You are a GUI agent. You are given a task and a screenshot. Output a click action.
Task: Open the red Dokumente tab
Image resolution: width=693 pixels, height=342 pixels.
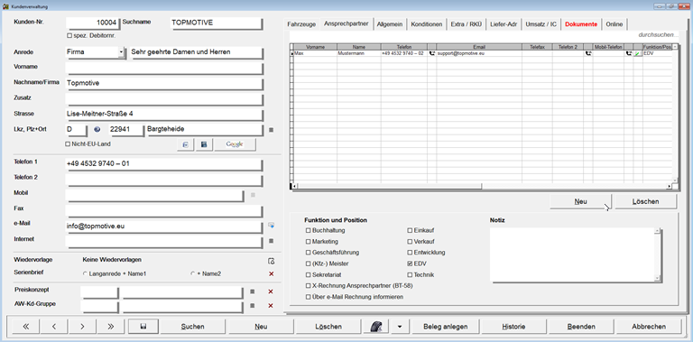(x=581, y=24)
